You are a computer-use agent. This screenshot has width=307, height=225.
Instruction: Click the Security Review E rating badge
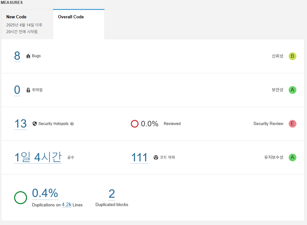coord(292,124)
